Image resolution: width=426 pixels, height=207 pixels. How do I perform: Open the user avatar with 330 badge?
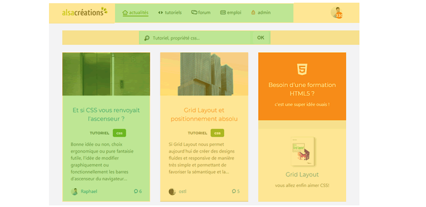pos(337,12)
